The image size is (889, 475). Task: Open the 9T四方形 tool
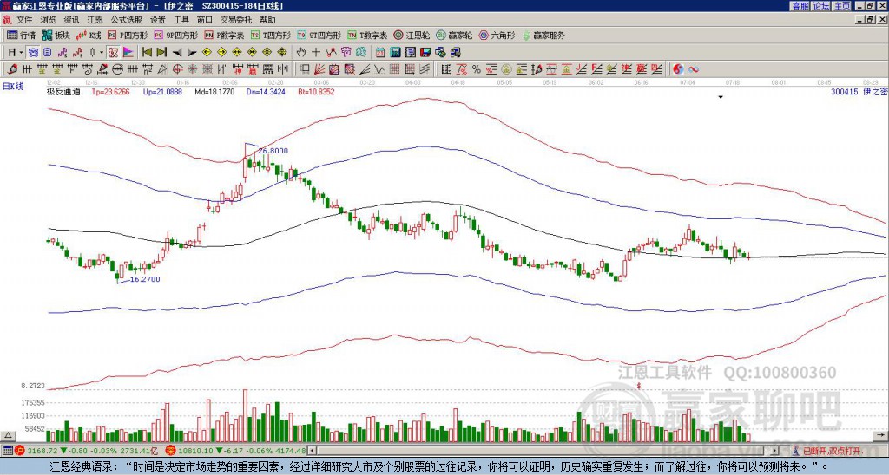coord(319,35)
